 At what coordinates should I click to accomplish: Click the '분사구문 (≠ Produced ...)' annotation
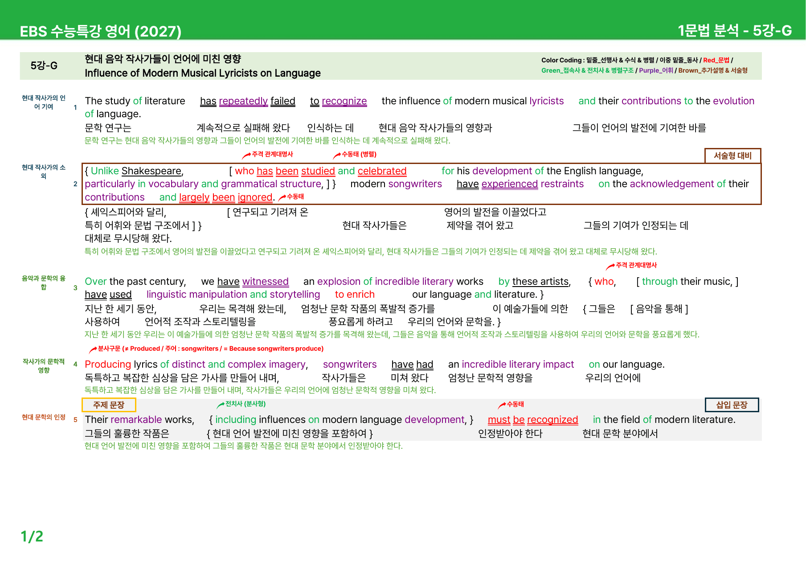[x=211, y=349]
